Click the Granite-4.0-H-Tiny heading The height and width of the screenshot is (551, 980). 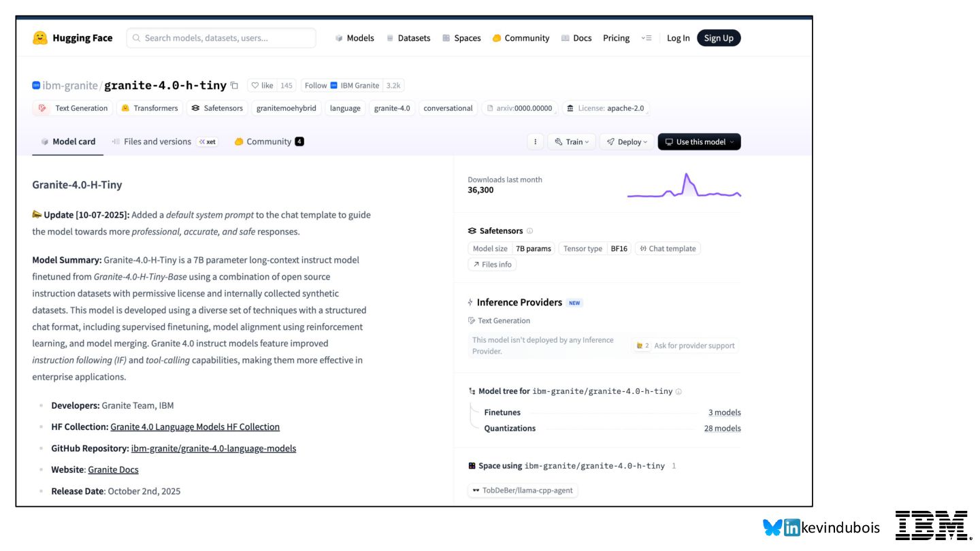pyautogui.click(x=77, y=184)
